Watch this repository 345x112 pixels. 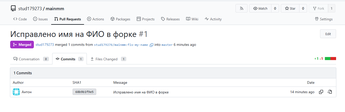(x=260, y=8)
